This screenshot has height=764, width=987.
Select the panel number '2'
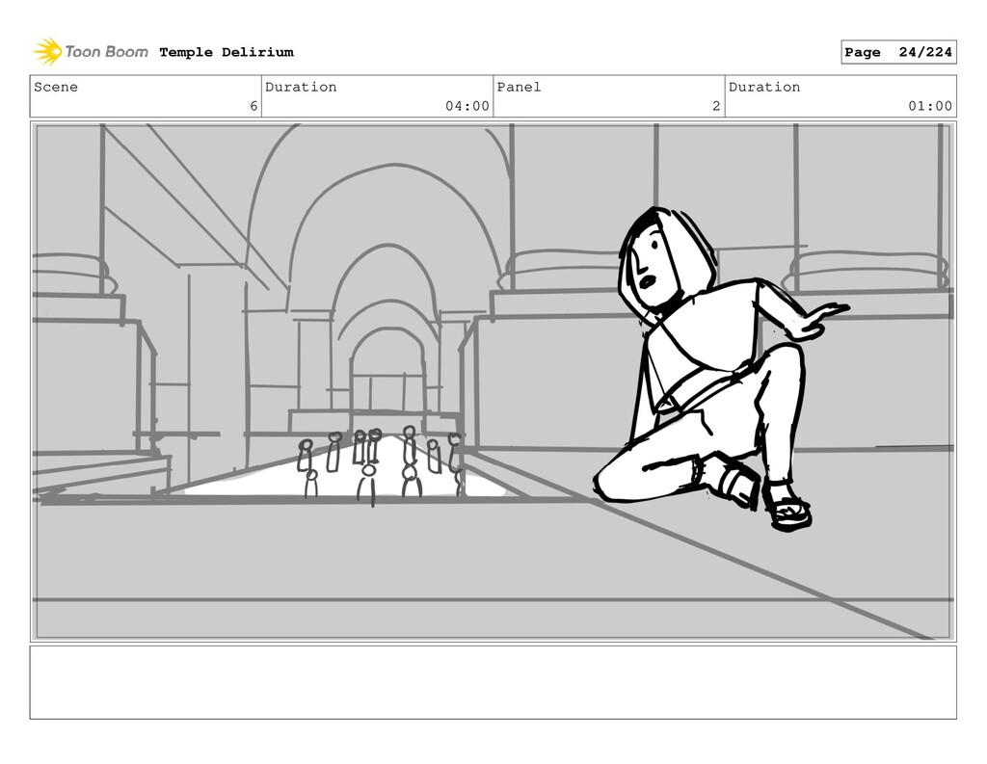coord(716,106)
